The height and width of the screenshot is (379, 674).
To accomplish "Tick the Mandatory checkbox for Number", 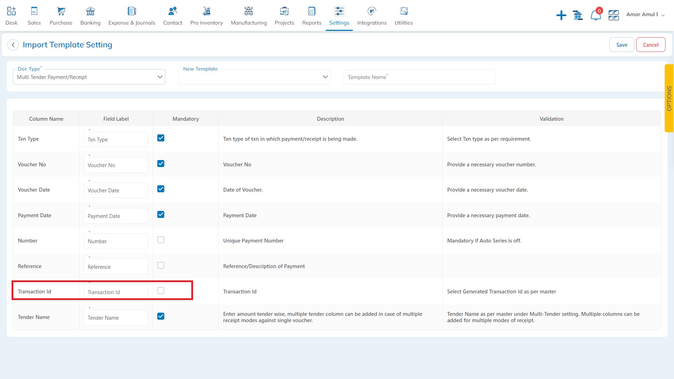I will (x=161, y=240).
